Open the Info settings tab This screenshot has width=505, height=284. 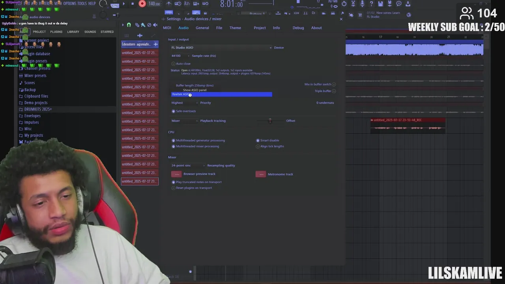point(276,28)
